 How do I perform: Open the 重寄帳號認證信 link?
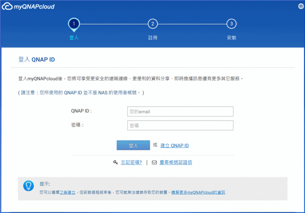176,162
